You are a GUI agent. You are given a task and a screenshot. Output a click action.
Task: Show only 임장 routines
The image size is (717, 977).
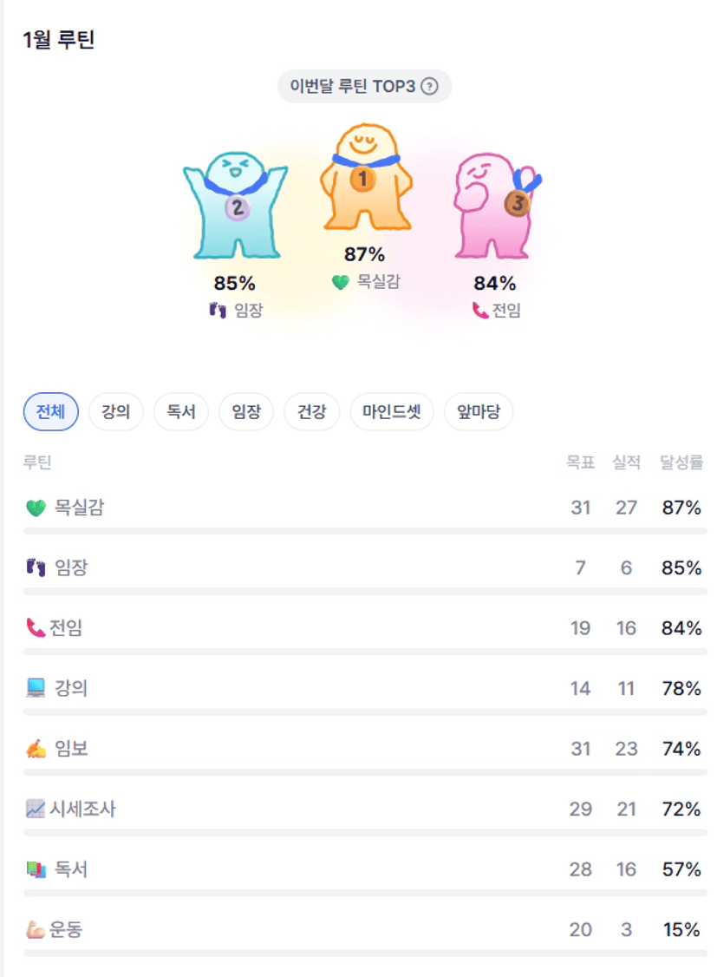pyautogui.click(x=246, y=412)
